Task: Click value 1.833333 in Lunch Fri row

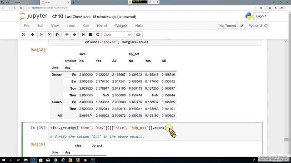Action: 102,102
